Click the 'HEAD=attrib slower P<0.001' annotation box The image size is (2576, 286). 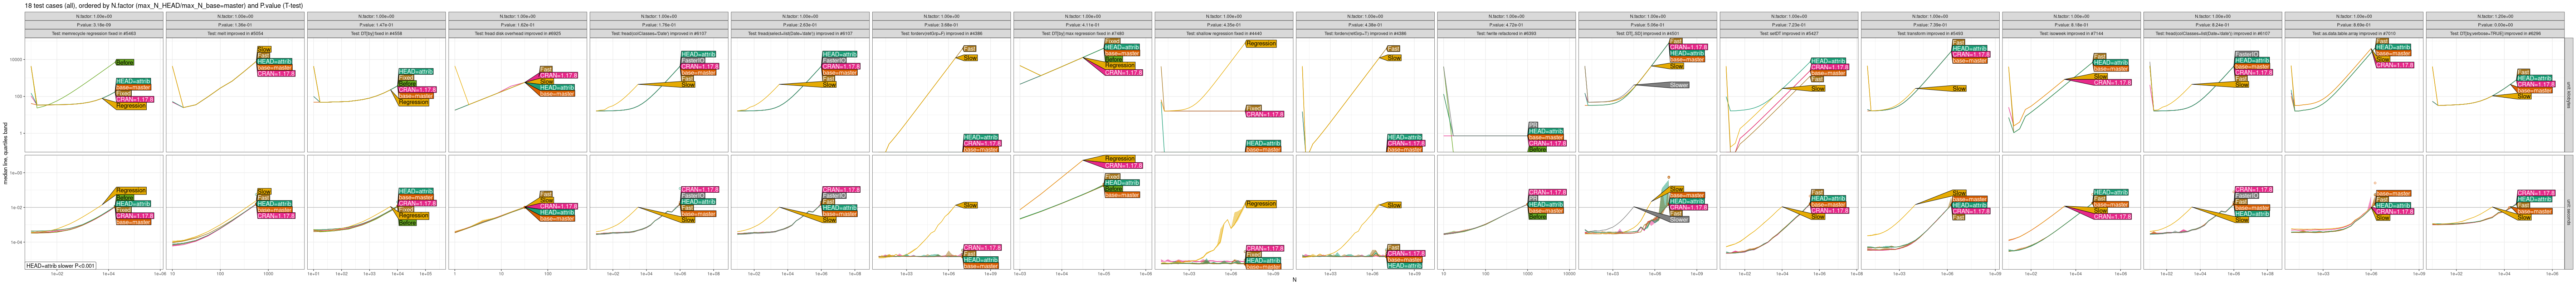pyautogui.click(x=60, y=266)
